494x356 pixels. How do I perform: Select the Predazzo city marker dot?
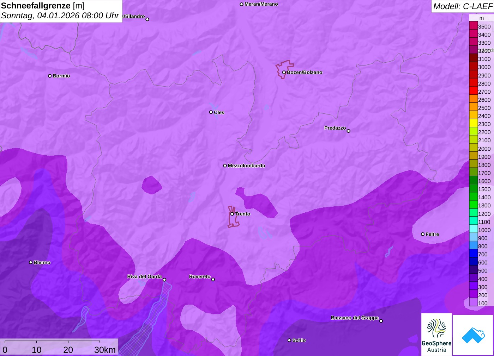[x=349, y=131]
